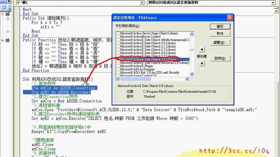Image resolution: width=280 pixels, height=157 pixels.
Task: Click the line Set myCon = New ADODB.Connection
Action: tap(66, 101)
